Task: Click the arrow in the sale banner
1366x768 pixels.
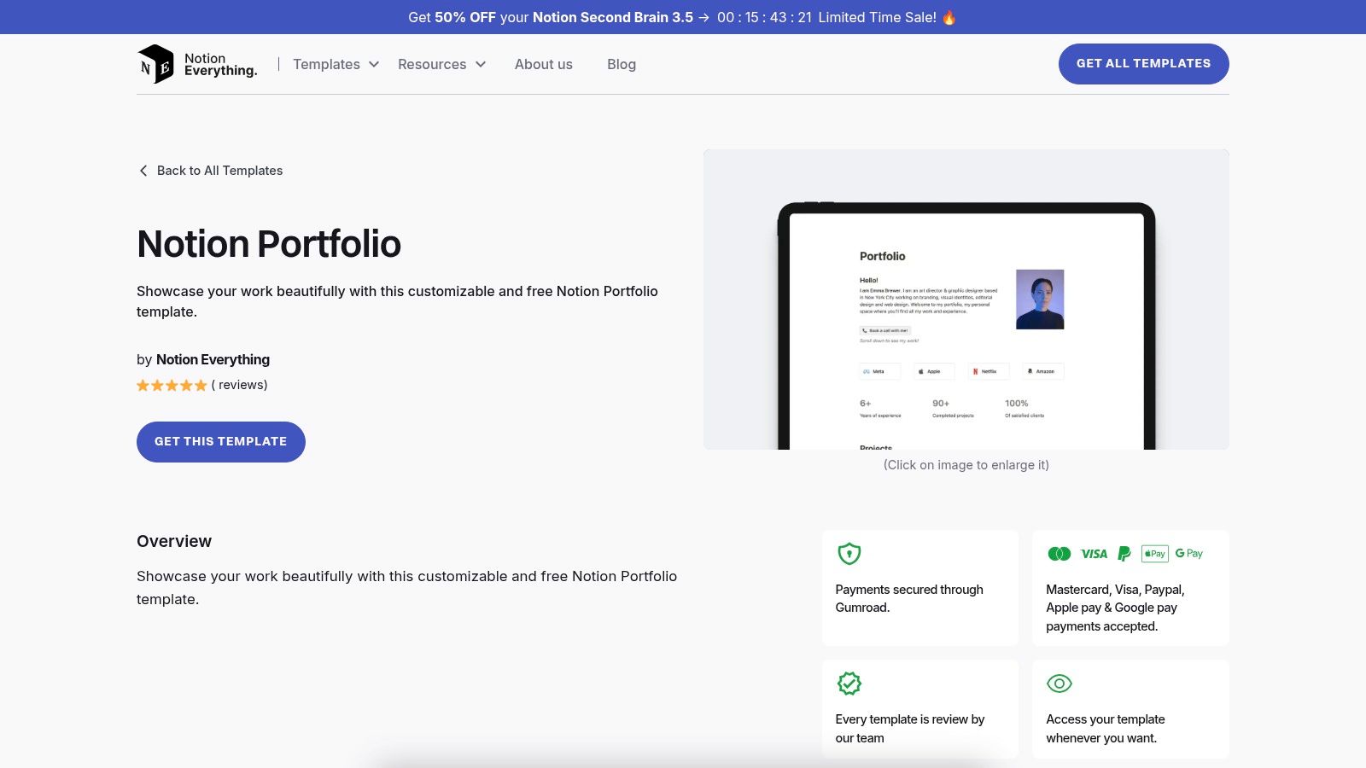Action: click(703, 17)
